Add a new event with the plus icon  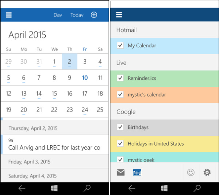coord(94,15)
